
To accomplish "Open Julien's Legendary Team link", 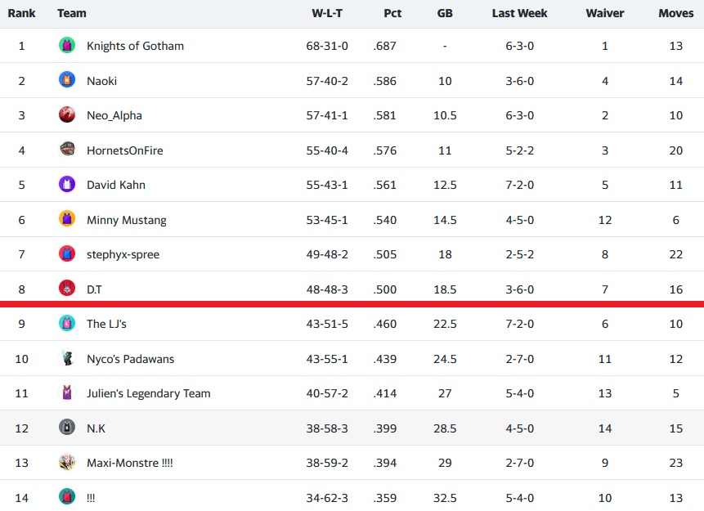I will [x=148, y=393].
